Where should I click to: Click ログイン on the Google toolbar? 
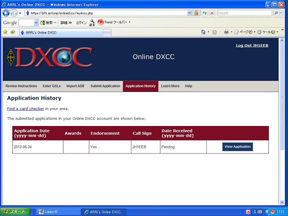[81, 23]
